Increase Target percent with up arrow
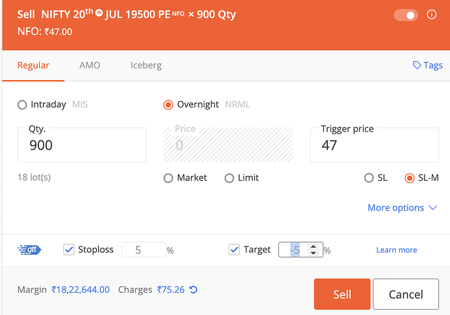450x315 pixels. pos(313,247)
